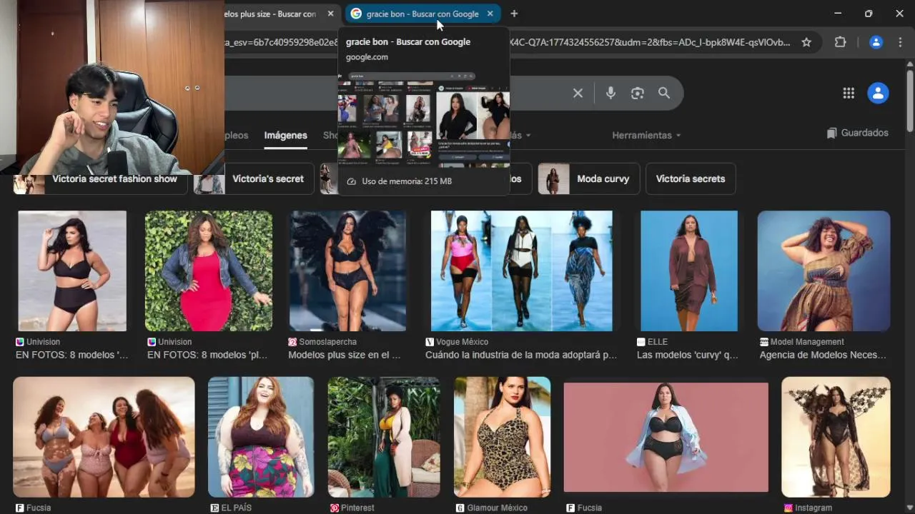
Task: Select the 'Victoria's secret' filter chip
Action: [253, 178]
